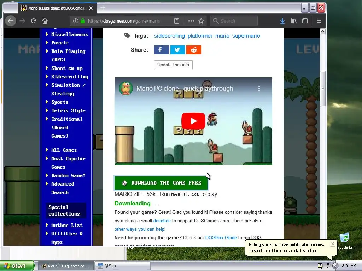Open the Firefox home page
The width and height of the screenshot is (362, 271).
click(45, 21)
